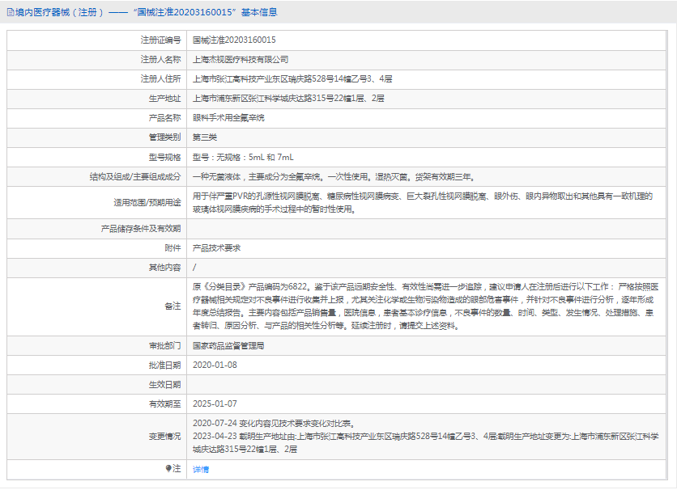Click the bulb icon beside 注 label
The width and height of the screenshot is (677, 490).
click(169, 469)
